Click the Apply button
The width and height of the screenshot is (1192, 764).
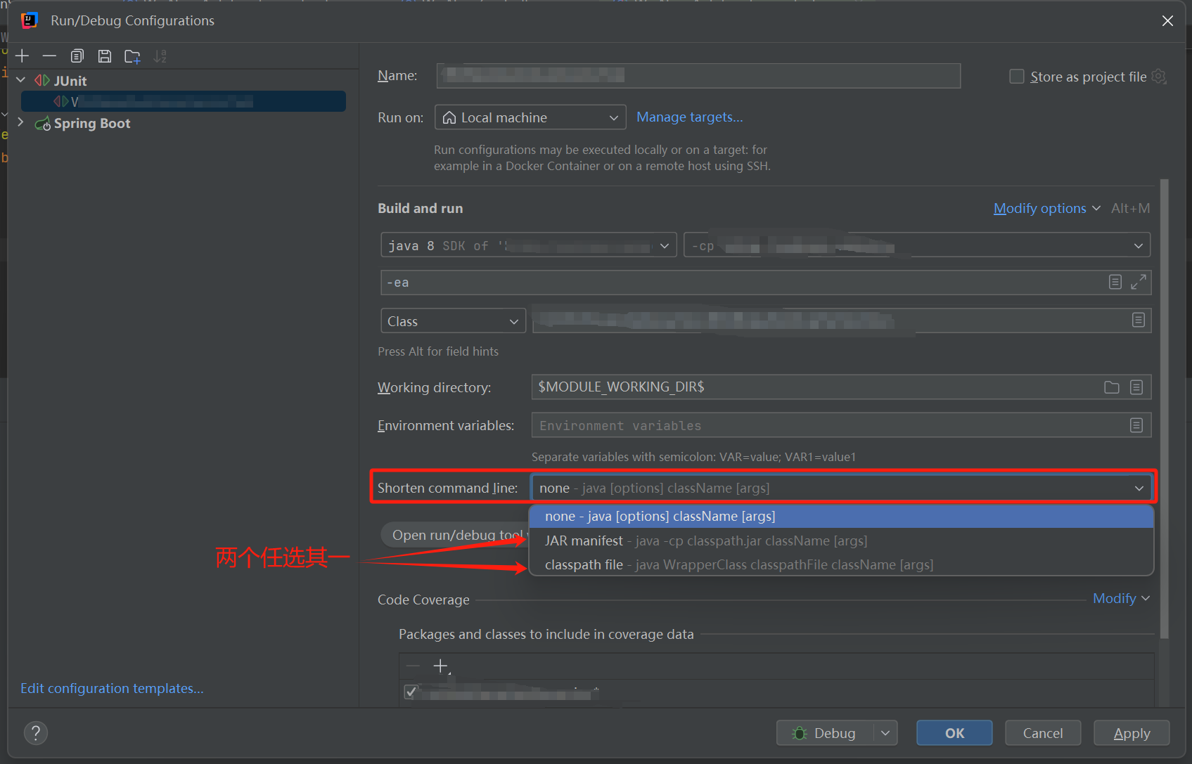pyautogui.click(x=1132, y=733)
